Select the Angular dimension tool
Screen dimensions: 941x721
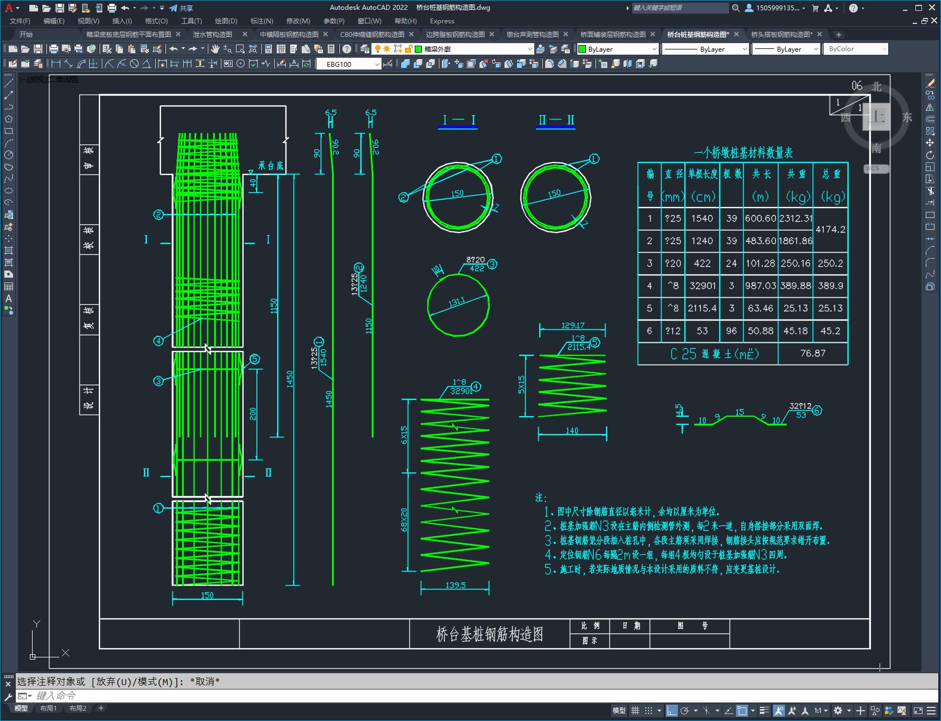[146, 64]
